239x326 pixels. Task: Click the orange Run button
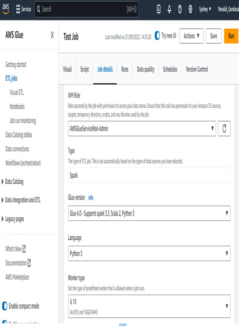(231, 36)
